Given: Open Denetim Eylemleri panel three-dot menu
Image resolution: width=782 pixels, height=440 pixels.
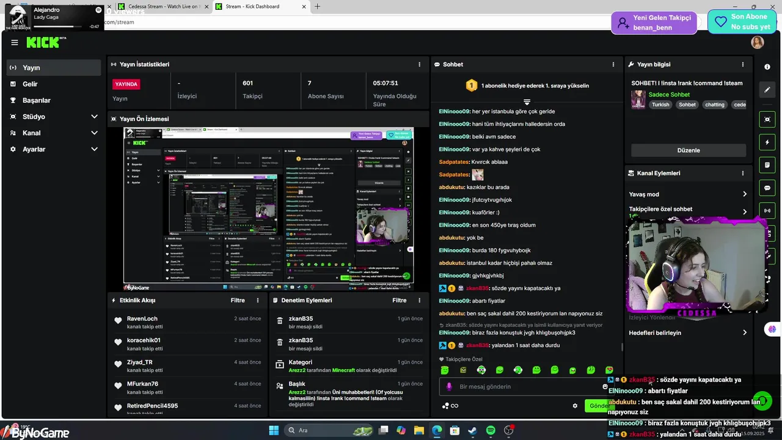Looking at the screenshot, I should tap(419, 300).
